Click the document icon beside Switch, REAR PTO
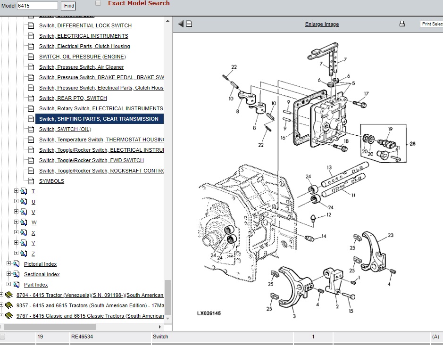The image size is (443, 345). (31, 98)
